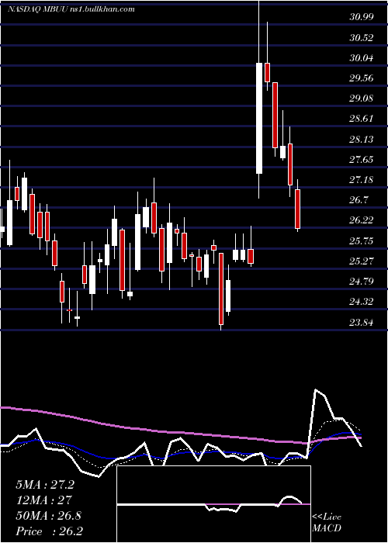Click the 23.84 price axis label
This screenshot has height=543, width=388.
362,323
